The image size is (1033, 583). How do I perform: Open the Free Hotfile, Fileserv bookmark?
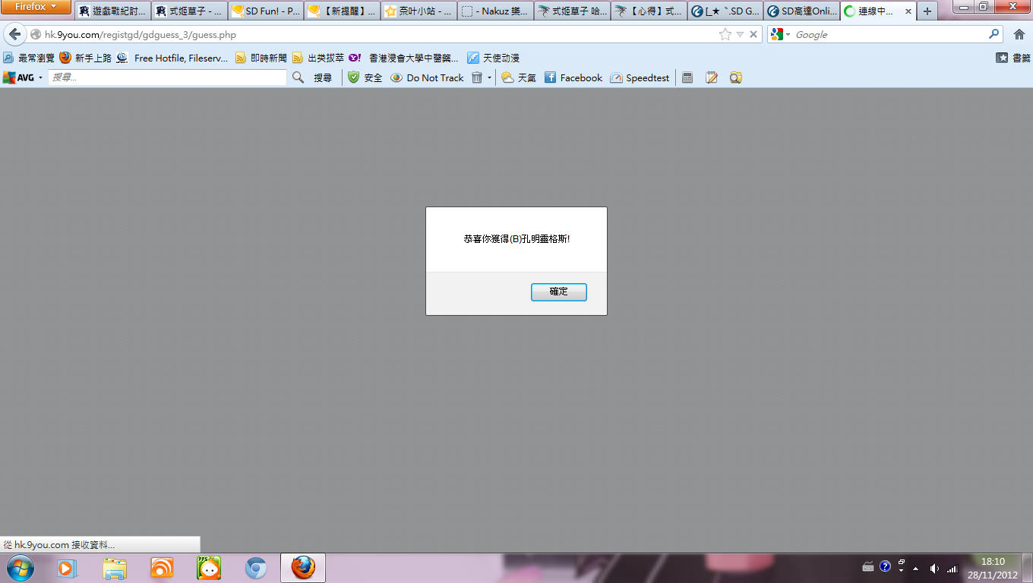pos(172,58)
